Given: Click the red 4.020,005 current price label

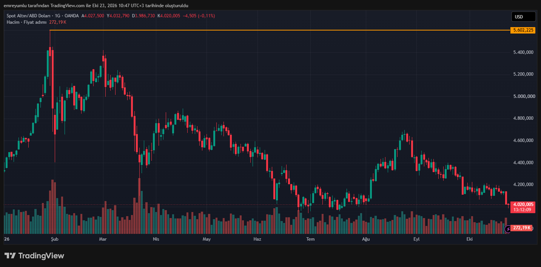Looking at the screenshot, I should (523, 204).
